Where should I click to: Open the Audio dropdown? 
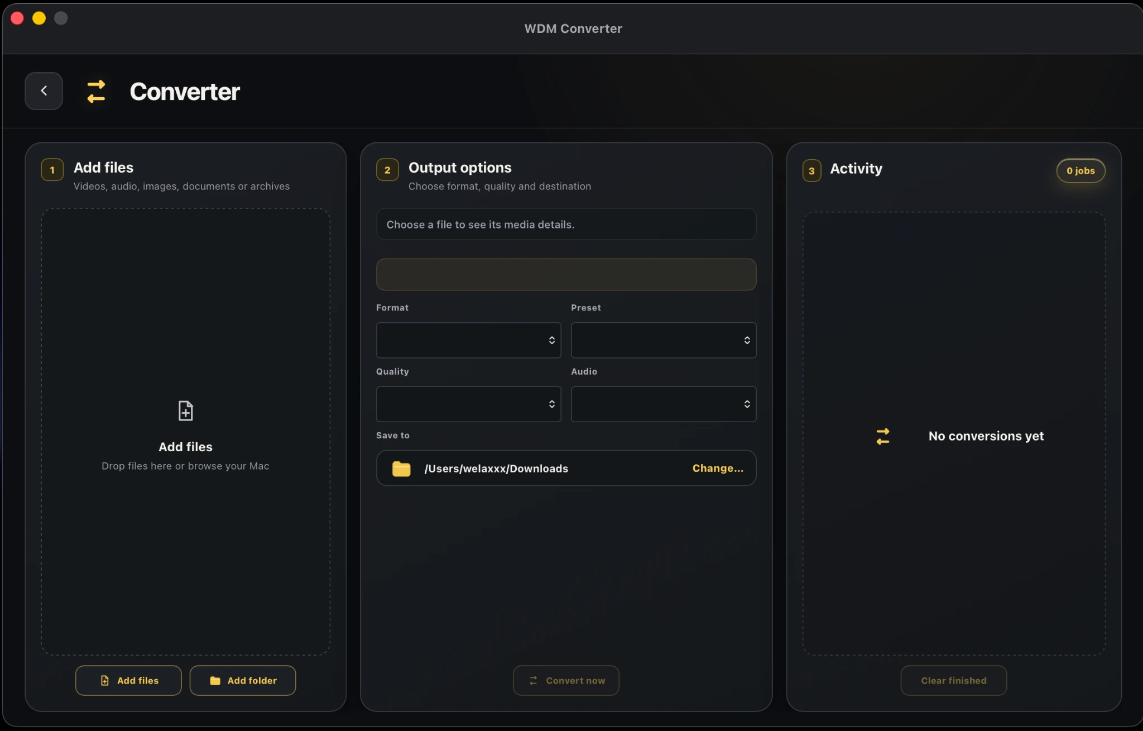[x=664, y=404]
